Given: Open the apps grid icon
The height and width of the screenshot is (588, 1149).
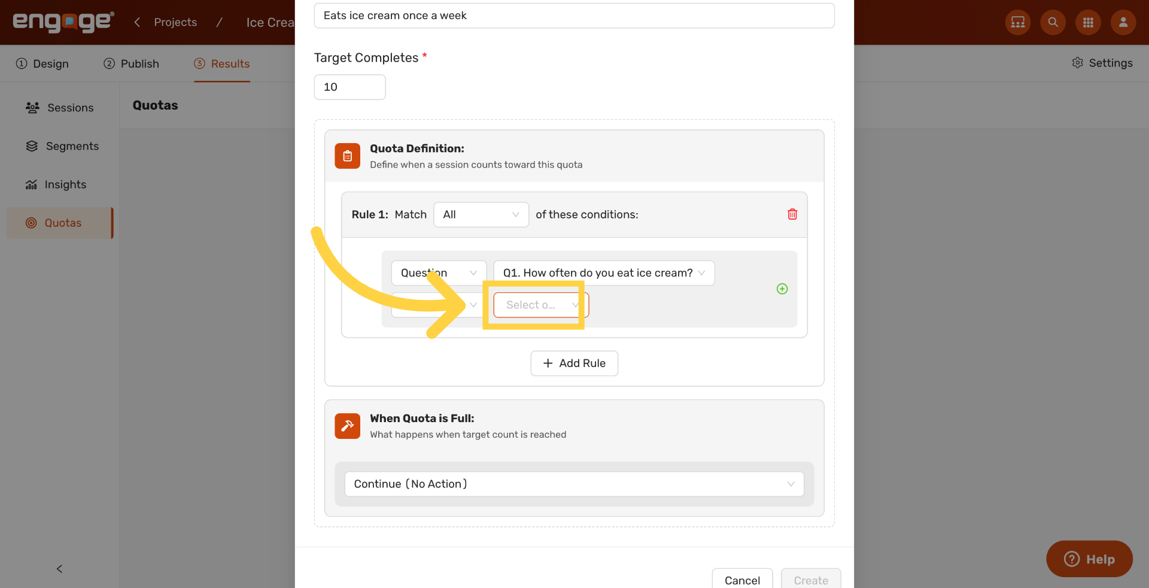Looking at the screenshot, I should pos(1088,22).
